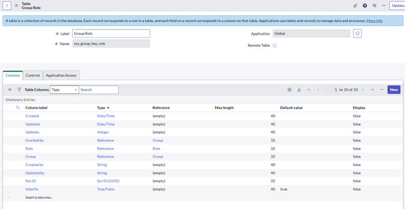Image resolution: width=405 pixels, height=209 pixels.
Task: Click the String type in Created by row
Action: (x=102, y=165)
